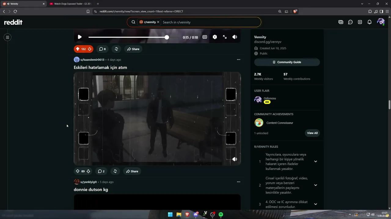The height and width of the screenshot is (219, 391).
Task: Open the left sidebar hamburger menu
Action: 8,37
